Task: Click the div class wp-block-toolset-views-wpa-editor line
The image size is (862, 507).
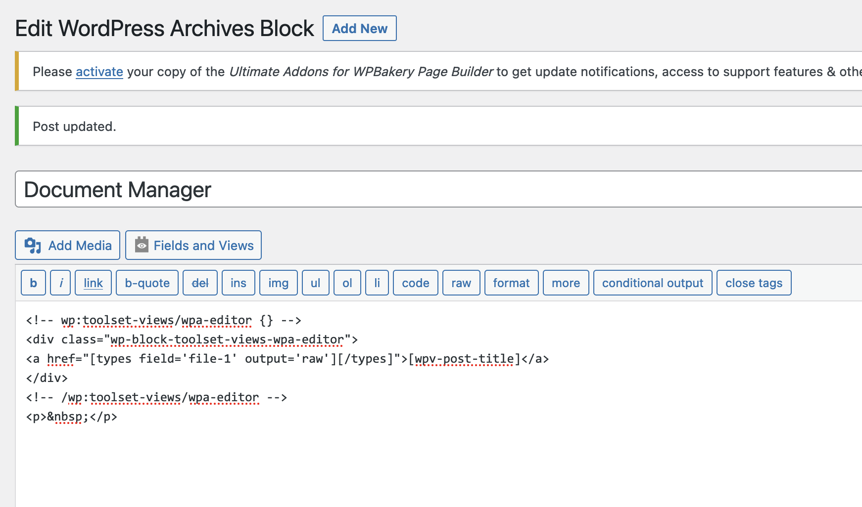Action: (192, 339)
